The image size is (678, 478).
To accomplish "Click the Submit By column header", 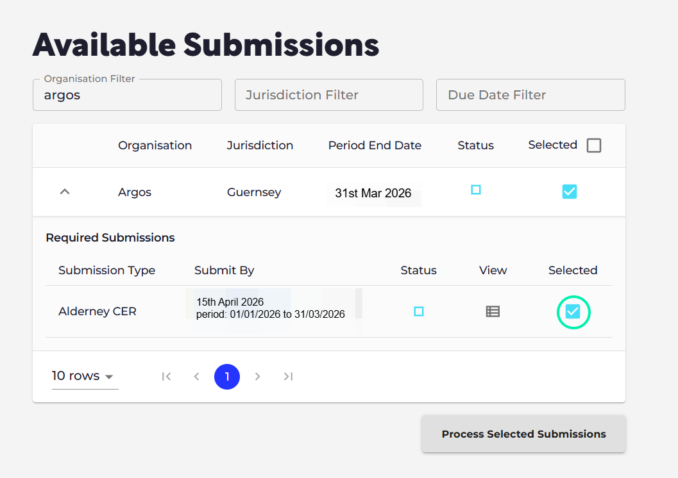I will [x=224, y=270].
